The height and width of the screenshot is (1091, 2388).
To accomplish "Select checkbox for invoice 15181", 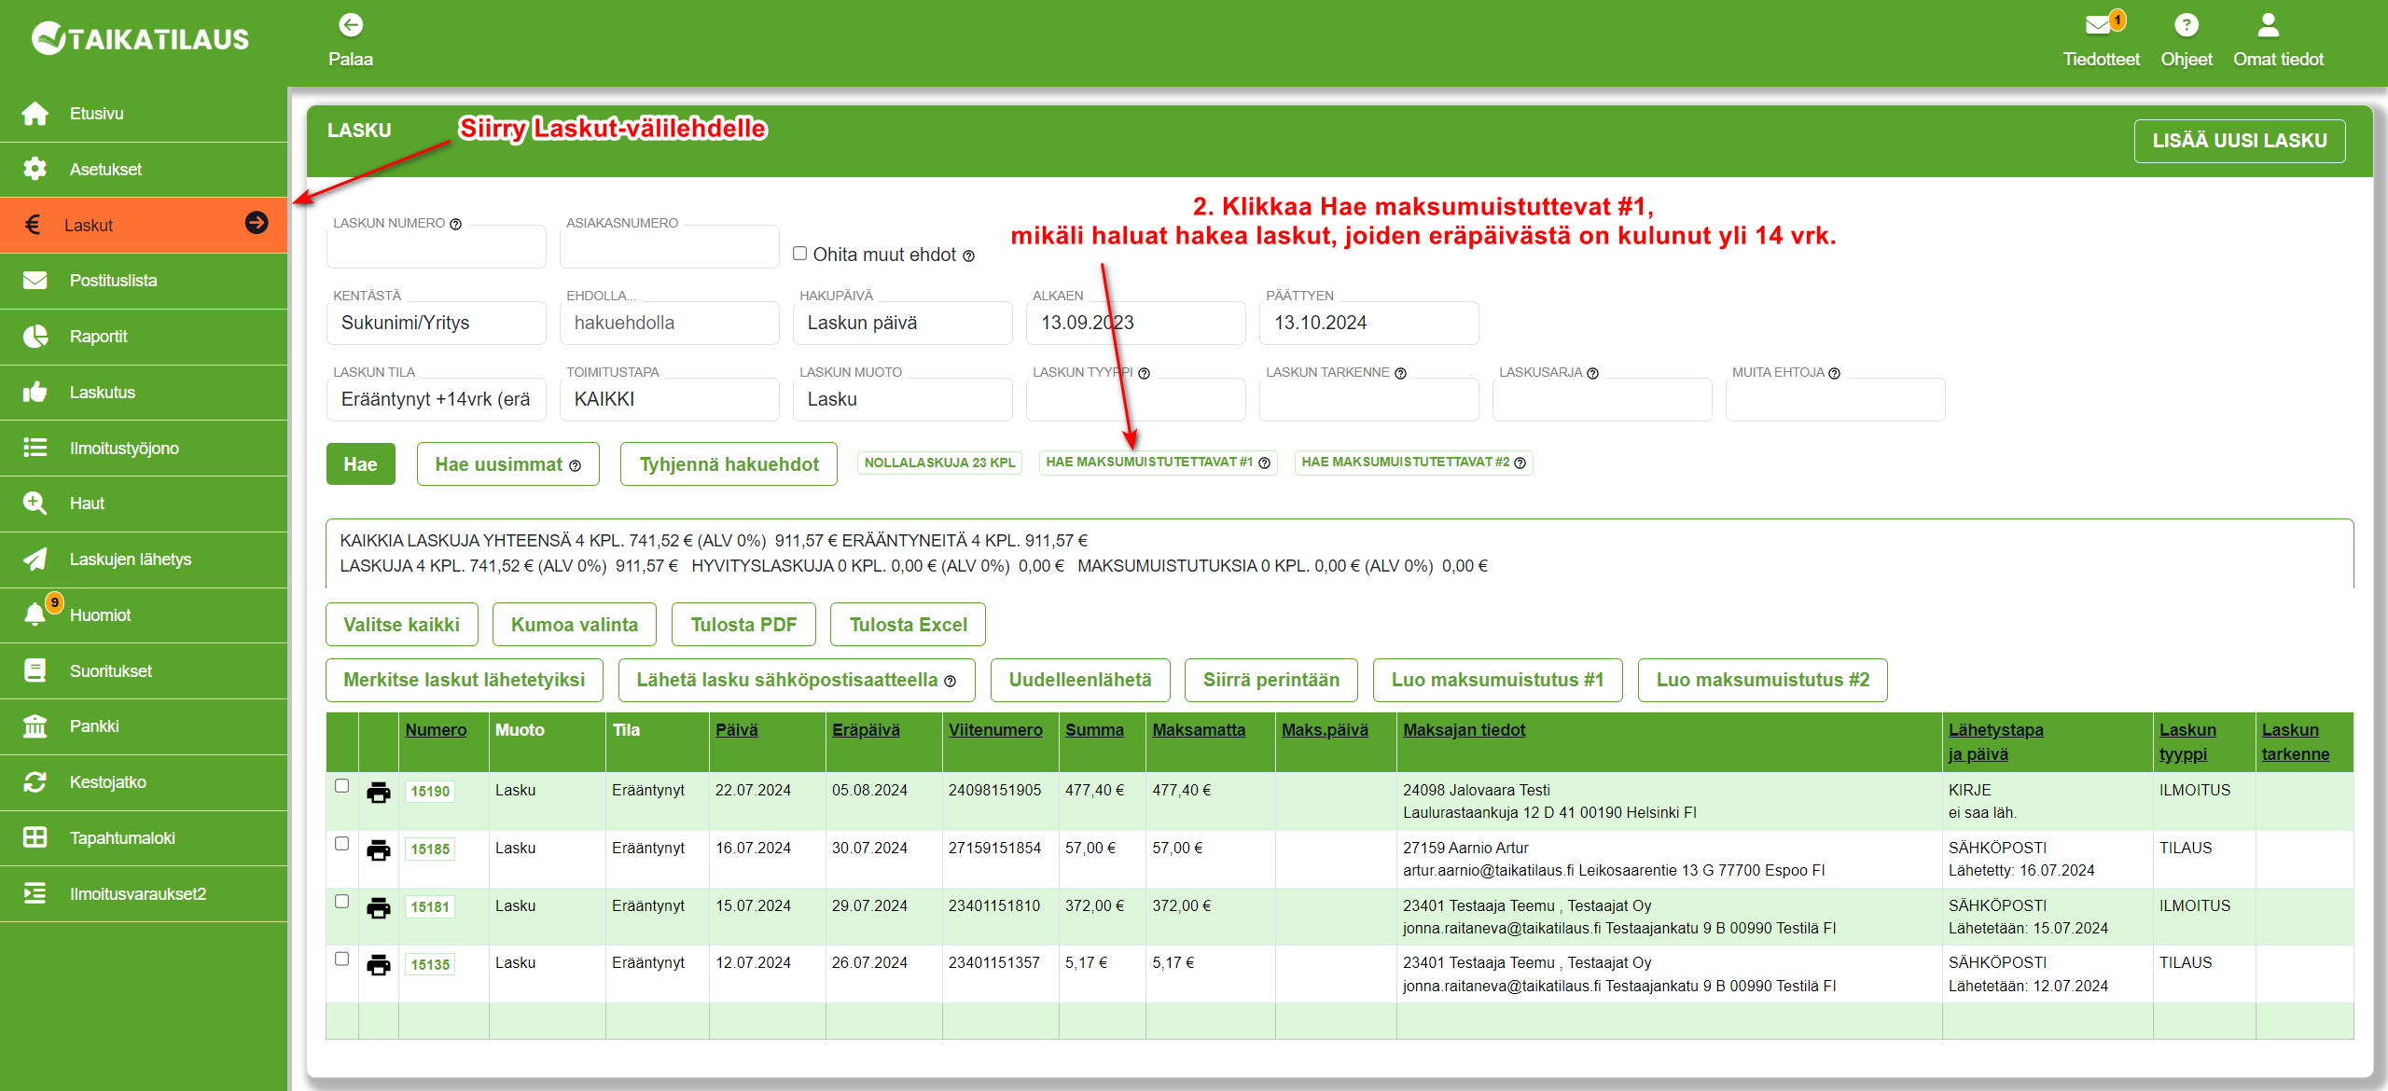I will [x=342, y=902].
